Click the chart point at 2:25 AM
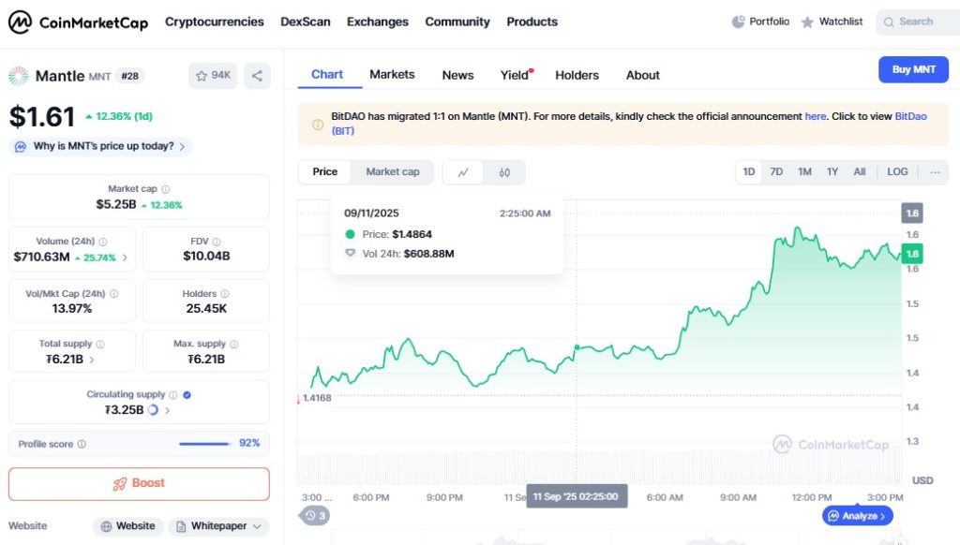 tap(577, 347)
